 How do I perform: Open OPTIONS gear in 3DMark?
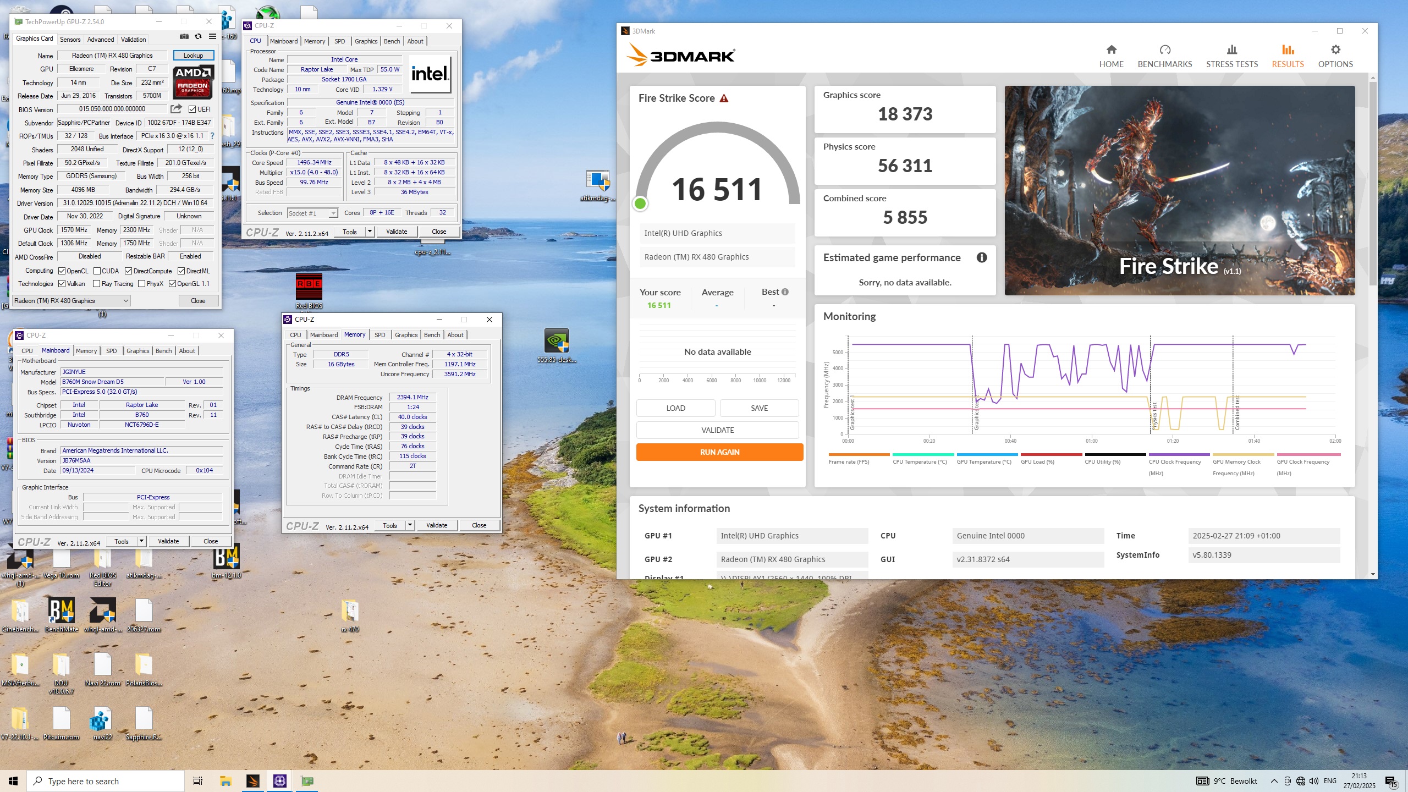1335,57
